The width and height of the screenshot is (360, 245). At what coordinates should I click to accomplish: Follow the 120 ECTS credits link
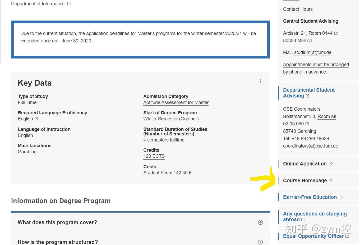[154, 156]
